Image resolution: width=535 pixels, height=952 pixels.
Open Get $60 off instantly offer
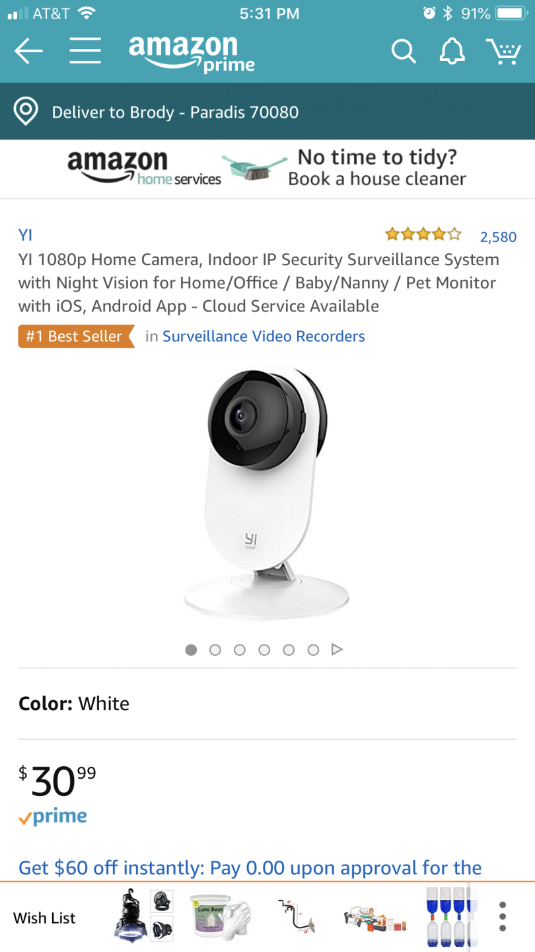250,867
